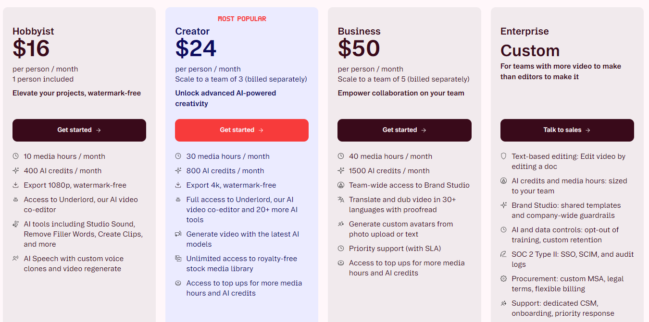Click voice icon beside AI Speech with custom voice
This screenshot has height=322, width=649.
(x=15, y=258)
